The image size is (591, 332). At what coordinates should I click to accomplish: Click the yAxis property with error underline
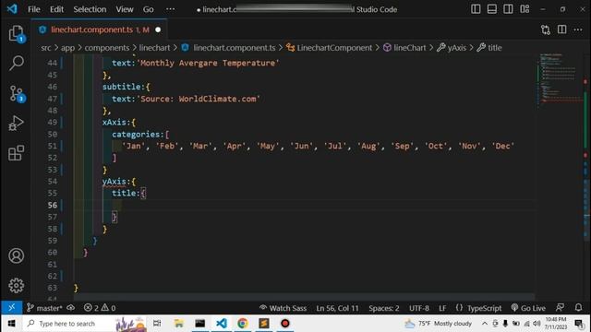[x=114, y=182]
